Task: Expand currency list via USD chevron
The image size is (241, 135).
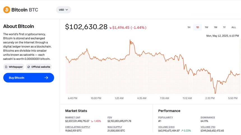Action: [67, 10]
